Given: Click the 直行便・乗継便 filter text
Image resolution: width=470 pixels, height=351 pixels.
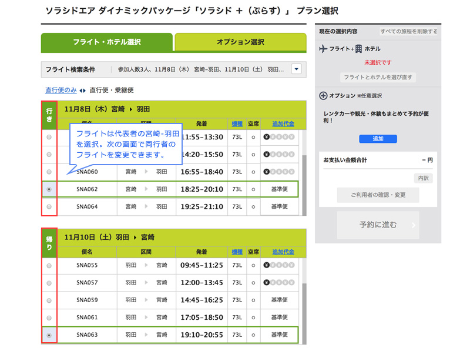Looking at the screenshot, I should 112,91.
